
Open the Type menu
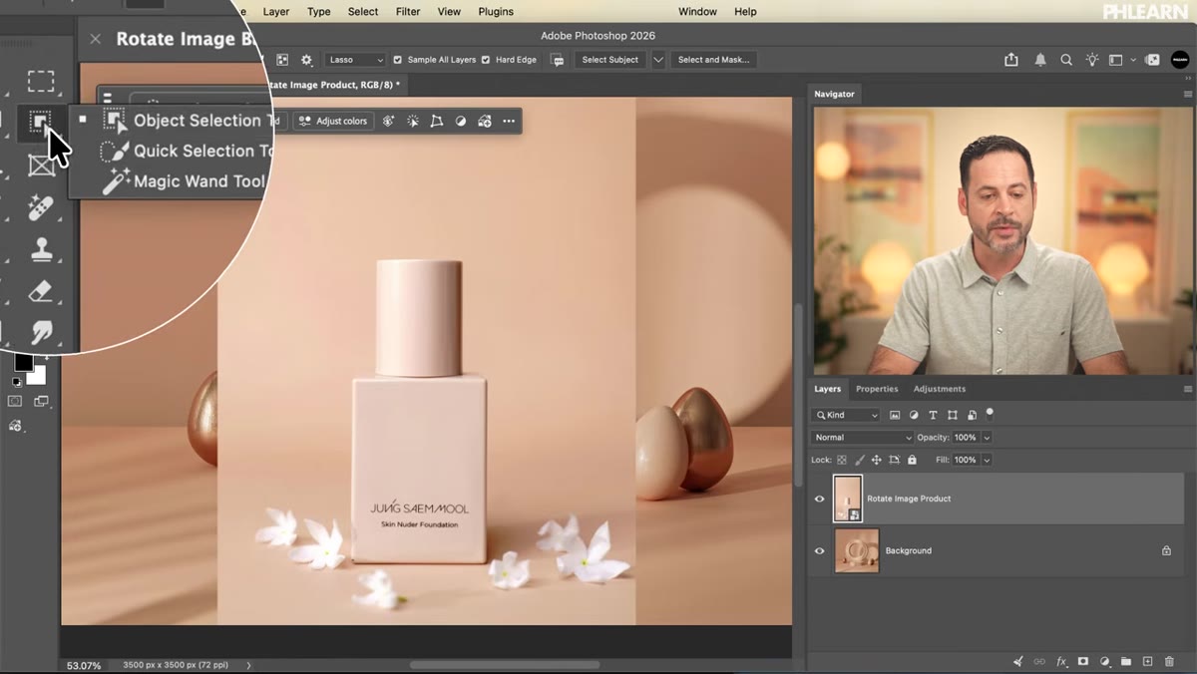coord(319,12)
